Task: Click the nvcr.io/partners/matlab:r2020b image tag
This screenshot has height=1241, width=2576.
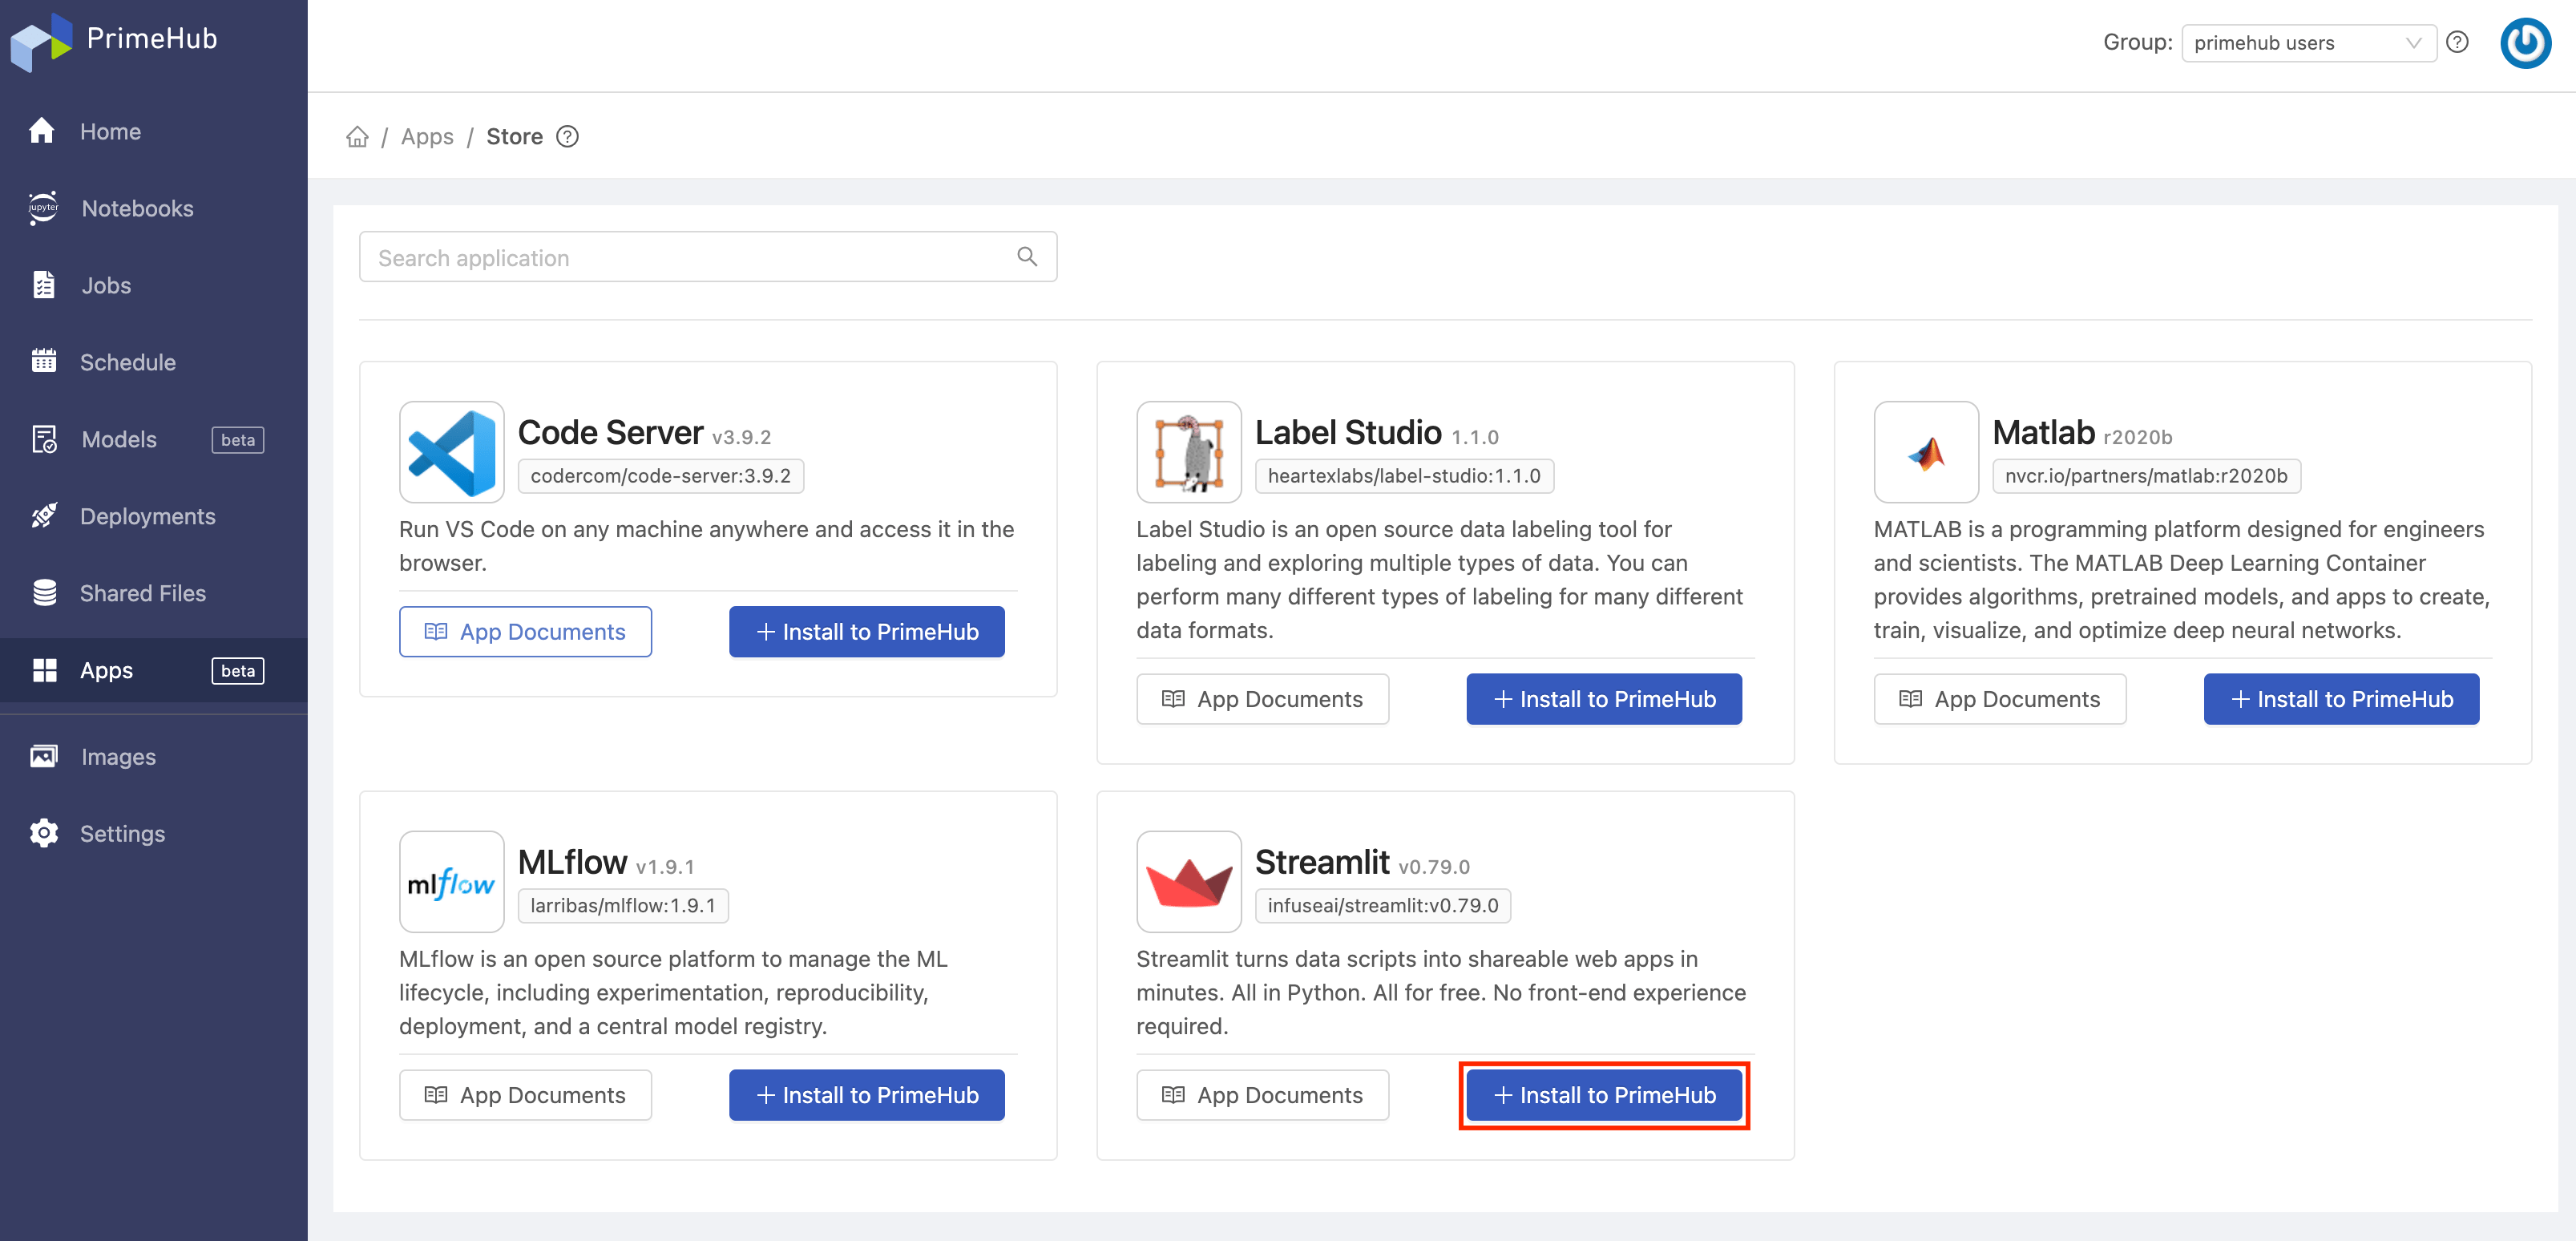Action: point(2146,476)
